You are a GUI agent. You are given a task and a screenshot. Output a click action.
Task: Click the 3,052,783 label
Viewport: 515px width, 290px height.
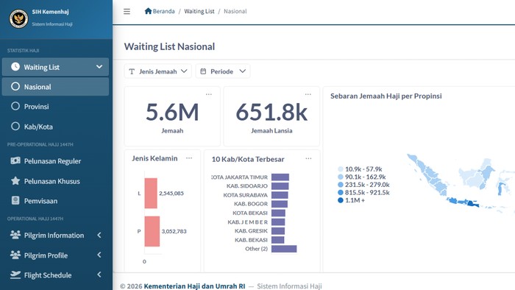click(174, 231)
